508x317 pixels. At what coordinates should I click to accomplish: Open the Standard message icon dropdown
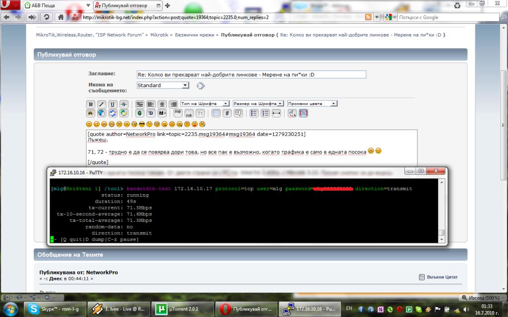tap(163, 85)
